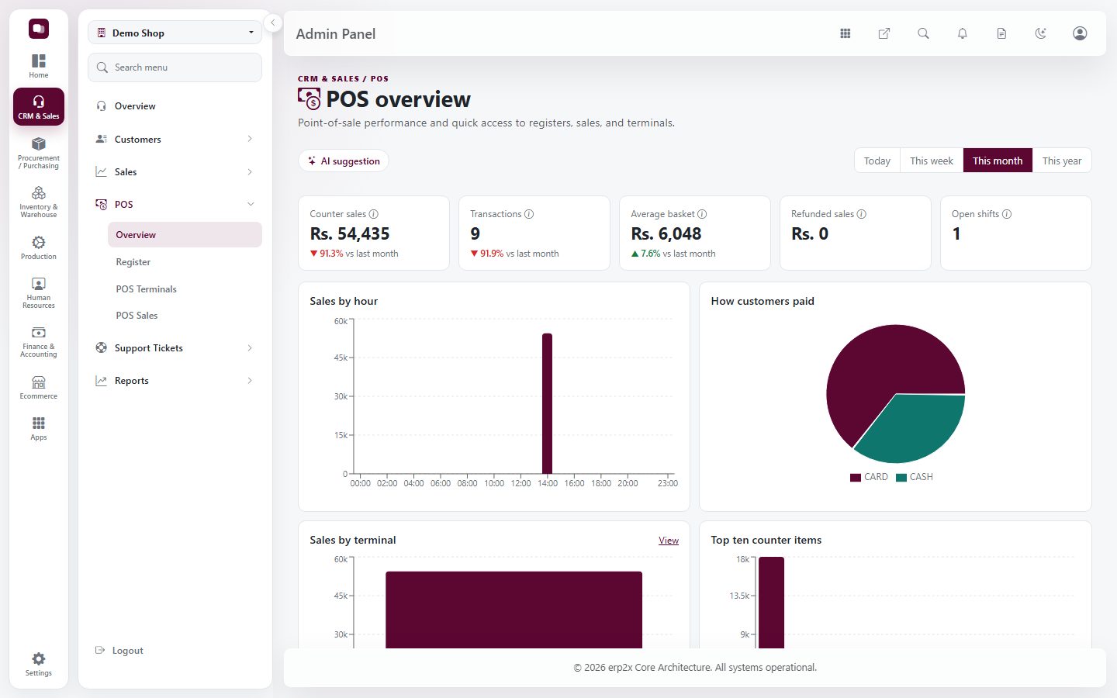Collapse the side menu arrow button
Image resolution: width=1117 pixels, height=698 pixels.
pos(273,22)
